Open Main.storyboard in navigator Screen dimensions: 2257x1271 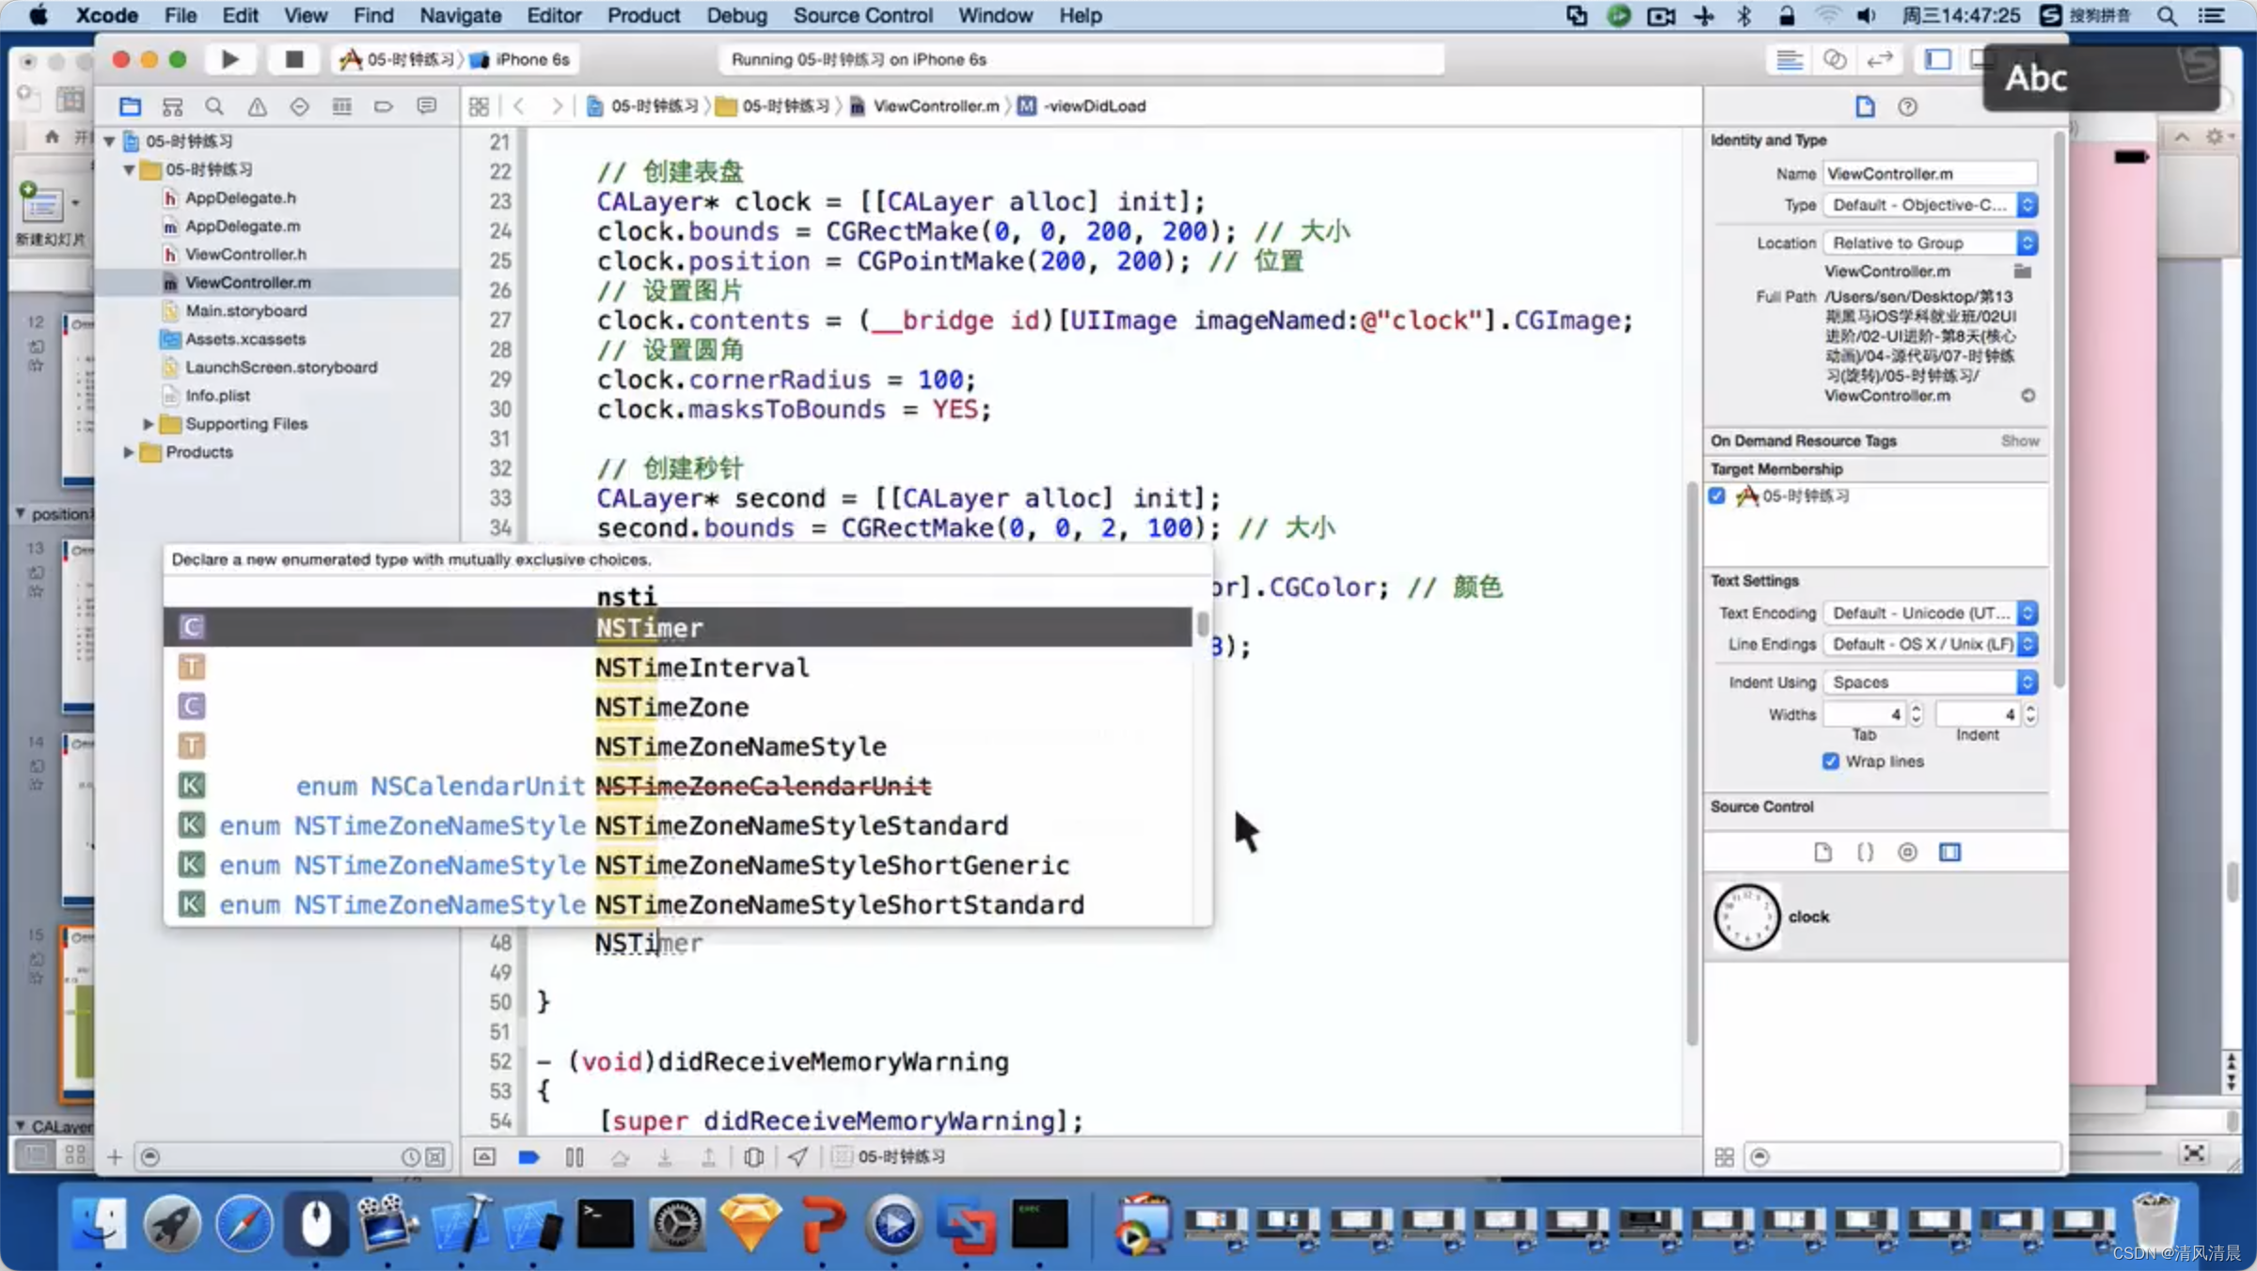tap(245, 310)
